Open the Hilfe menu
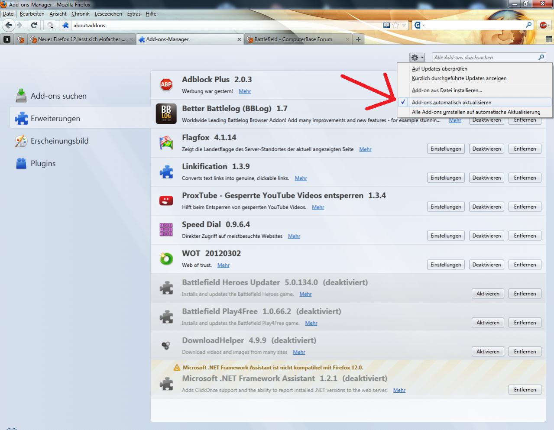 pyautogui.click(x=151, y=14)
